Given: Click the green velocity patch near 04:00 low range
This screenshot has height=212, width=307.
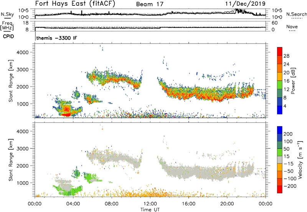Looking at the screenshot, I should (73, 191).
